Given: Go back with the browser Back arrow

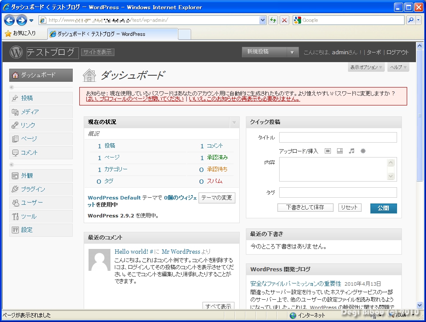Looking at the screenshot, I should (9, 20).
